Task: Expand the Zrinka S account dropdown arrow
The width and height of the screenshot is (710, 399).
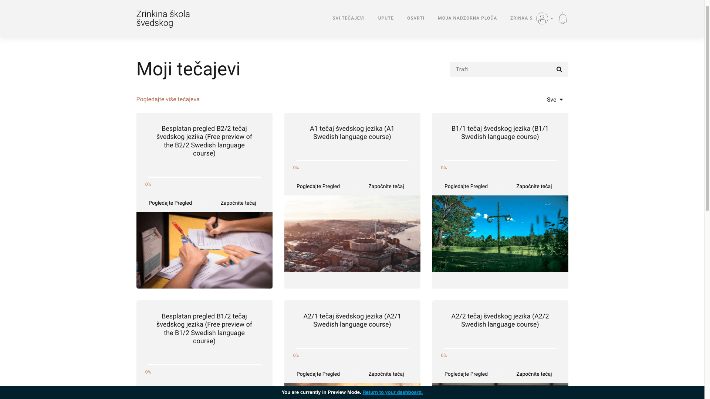Action: (552, 18)
